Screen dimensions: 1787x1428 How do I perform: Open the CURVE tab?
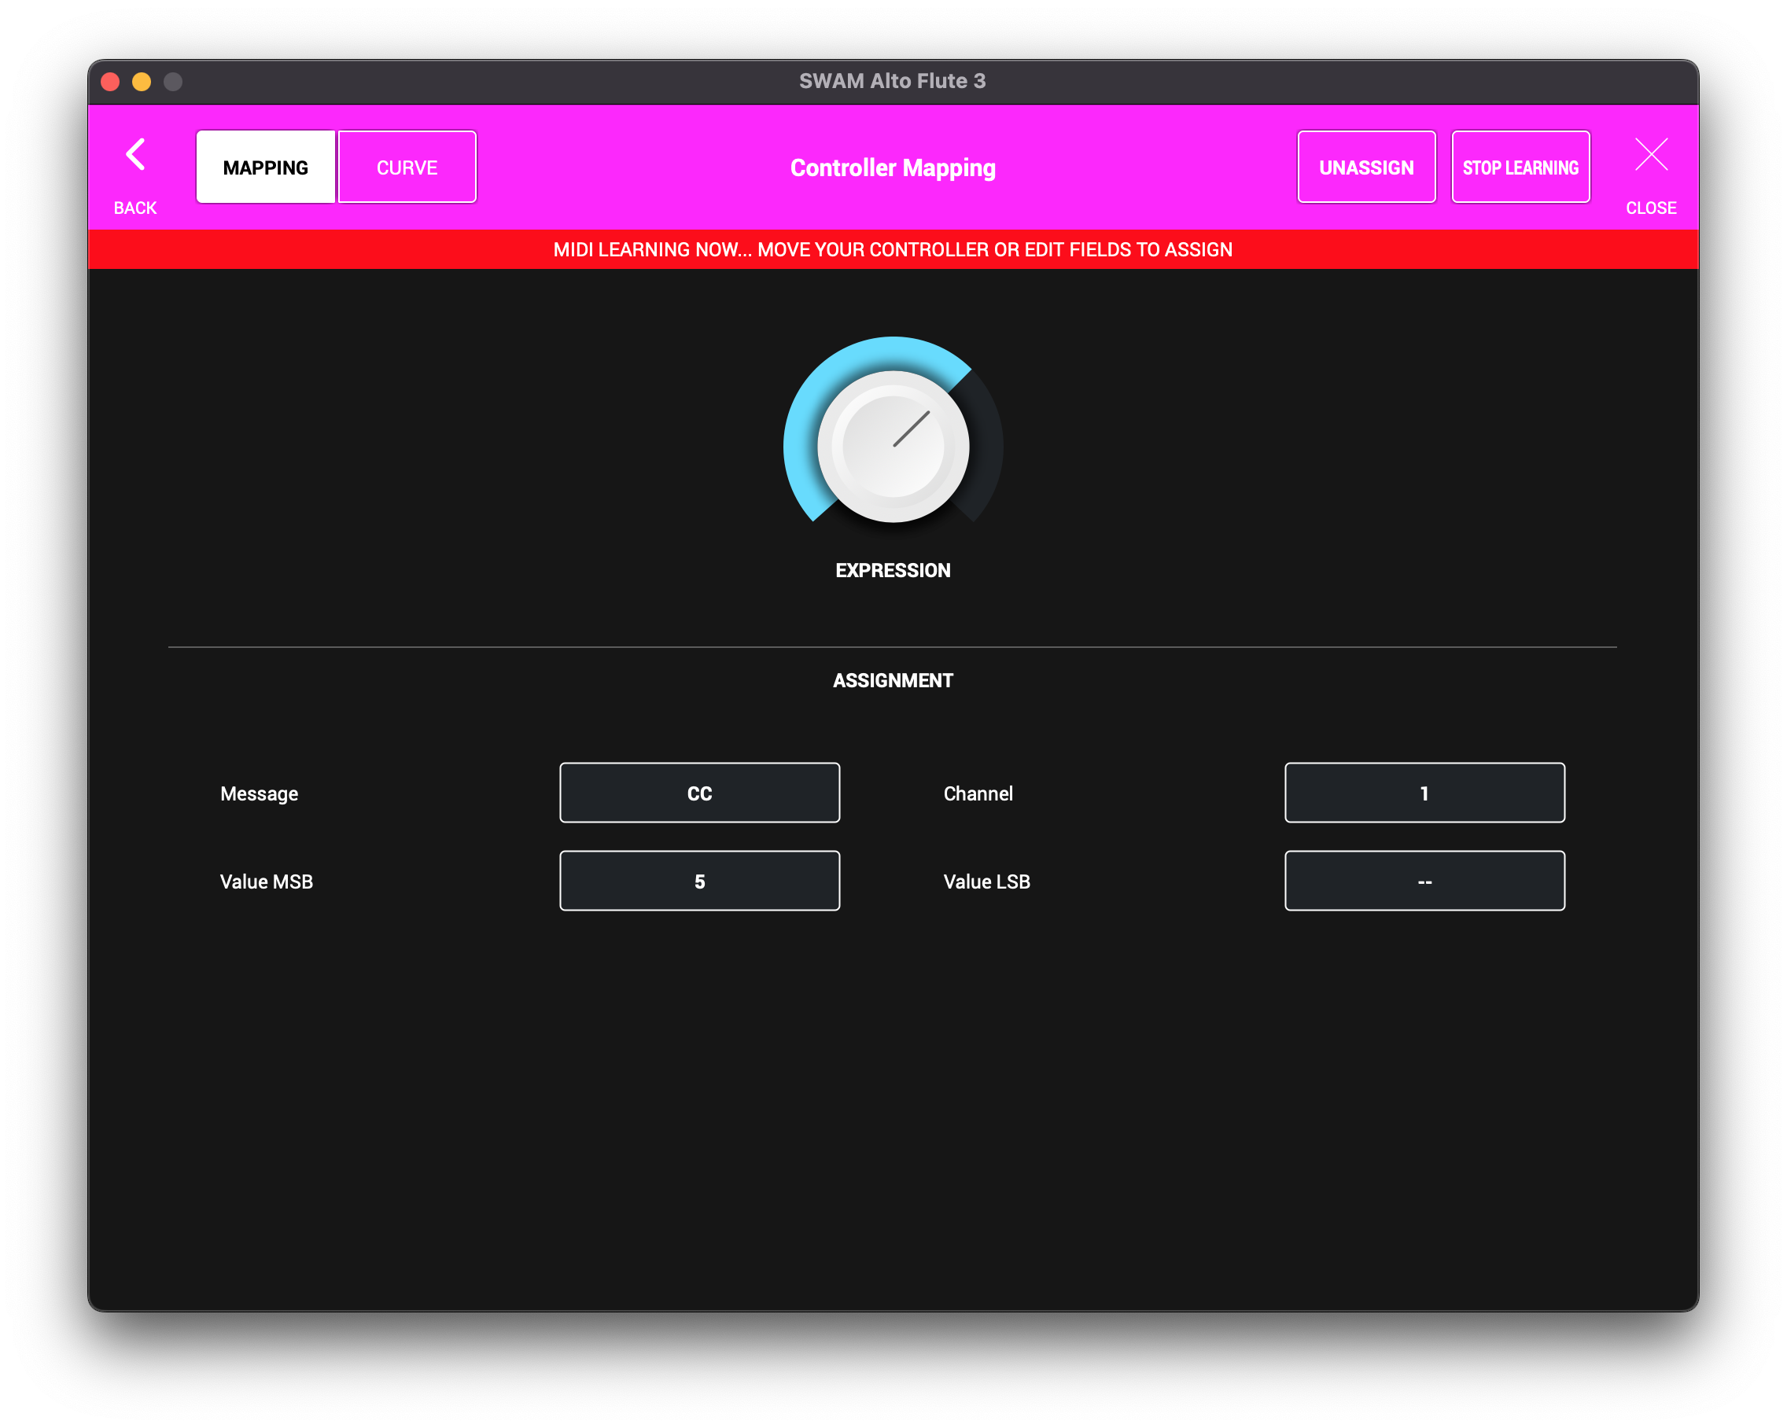(x=407, y=167)
